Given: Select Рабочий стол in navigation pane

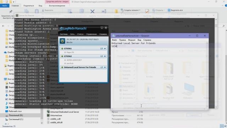Looking at the screenshot, I should point(13,111).
